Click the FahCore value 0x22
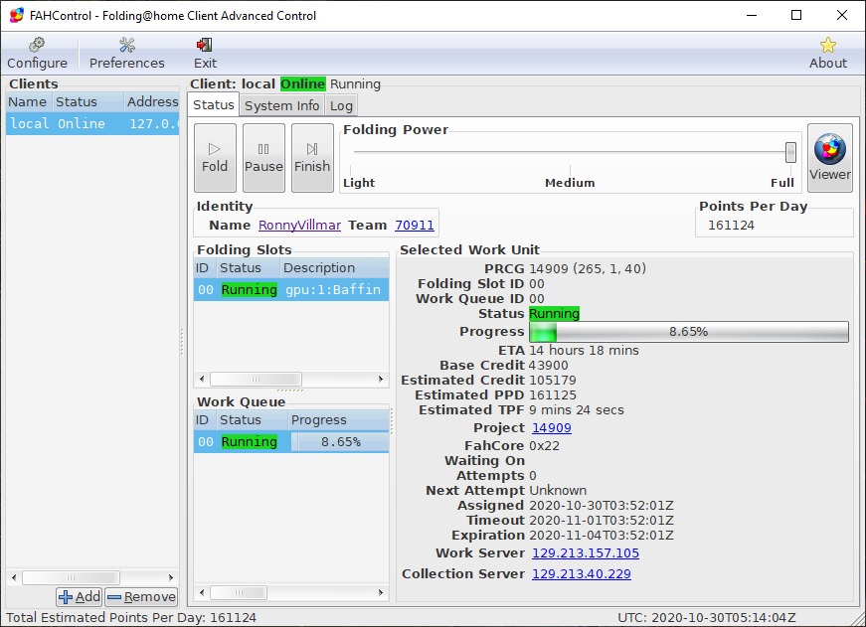866x627 pixels. [544, 445]
